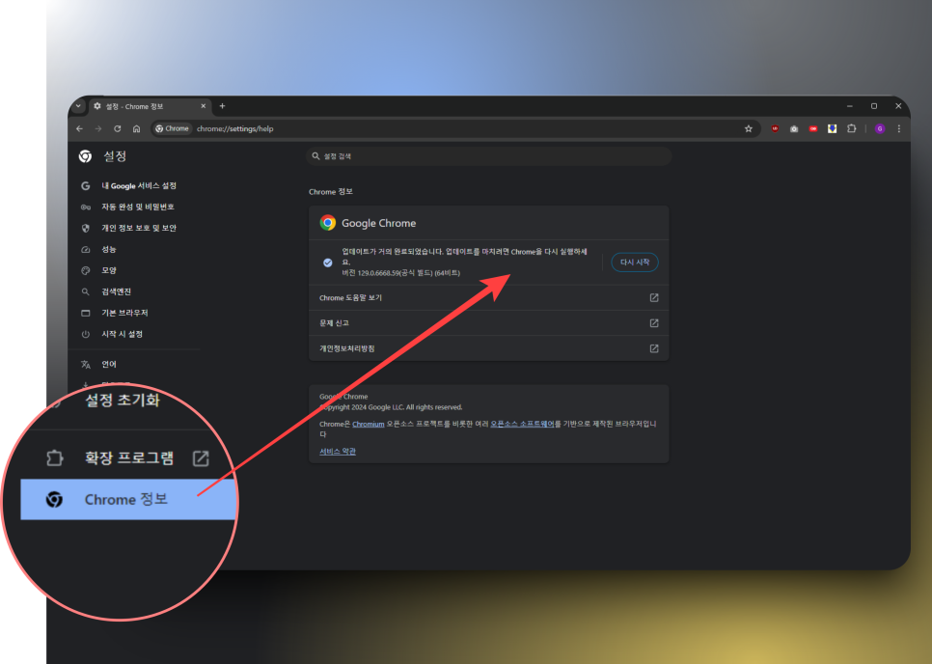The image size is (932, 664).
Task: Open 개인 정보 보호 및 보안 settings
Action: [134, 228]
